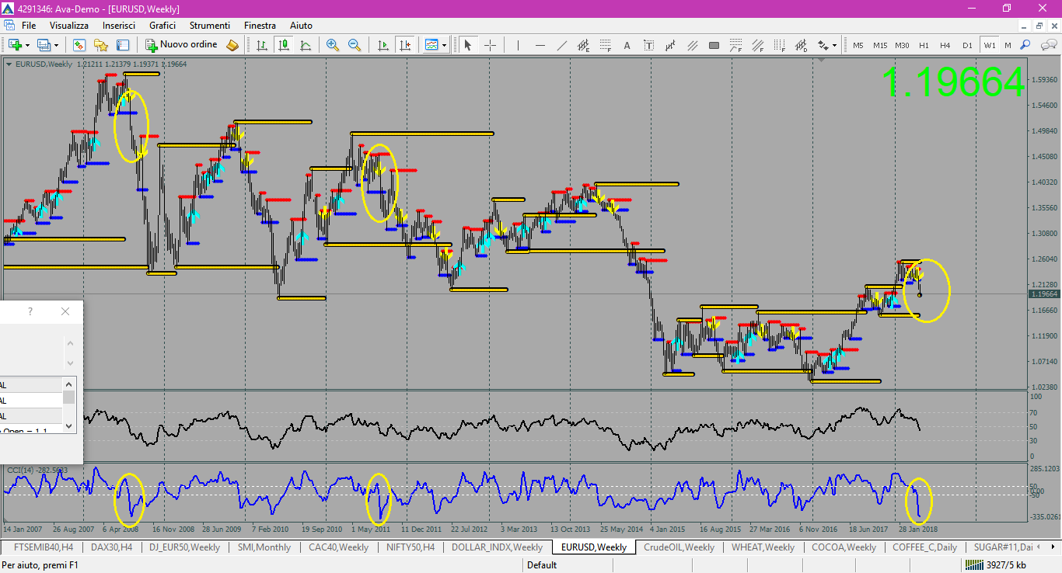Screen dimensions: 1062x573
Task: Expand the Profiles dropdown arrow
Action: 56,45
